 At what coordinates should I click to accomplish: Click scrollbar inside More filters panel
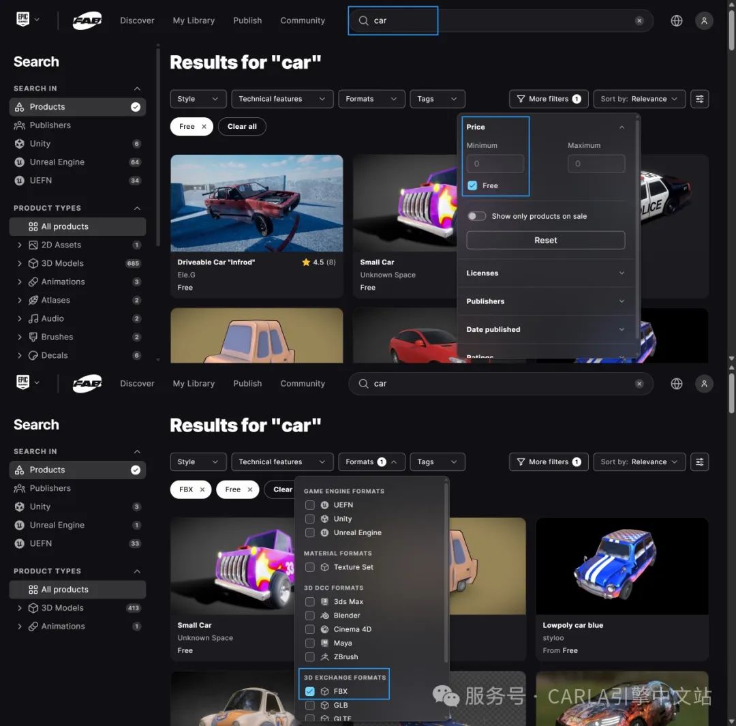637,230
